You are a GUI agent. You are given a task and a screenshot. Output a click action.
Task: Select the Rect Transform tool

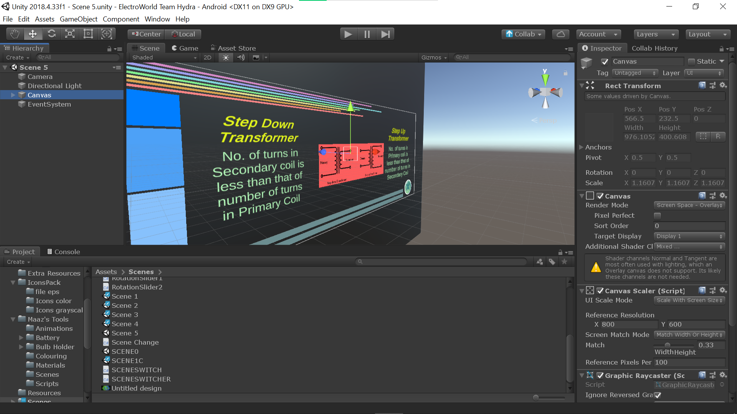click(88, 34)
